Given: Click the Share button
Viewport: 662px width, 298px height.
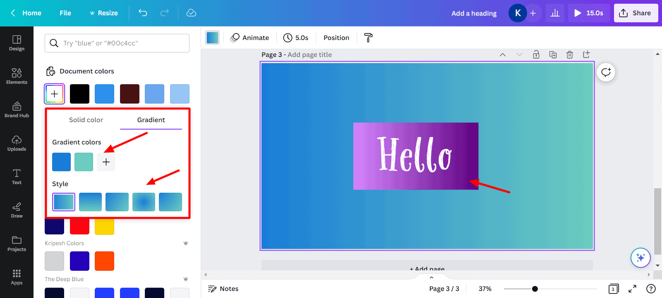Looking at the screenshot, I should [x=636, y=13].
